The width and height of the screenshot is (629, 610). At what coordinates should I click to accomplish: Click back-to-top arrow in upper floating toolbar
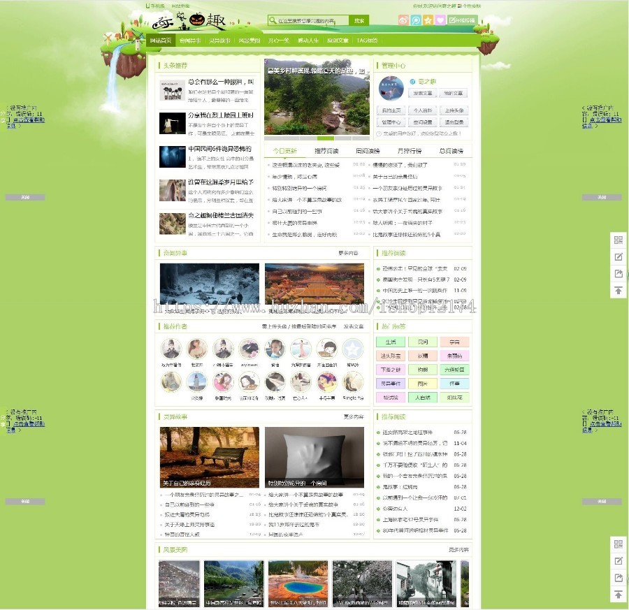619,291
